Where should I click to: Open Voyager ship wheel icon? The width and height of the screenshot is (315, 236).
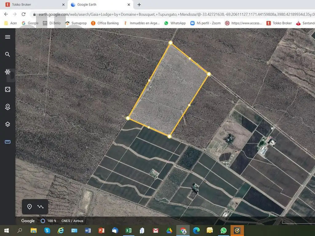8,72
